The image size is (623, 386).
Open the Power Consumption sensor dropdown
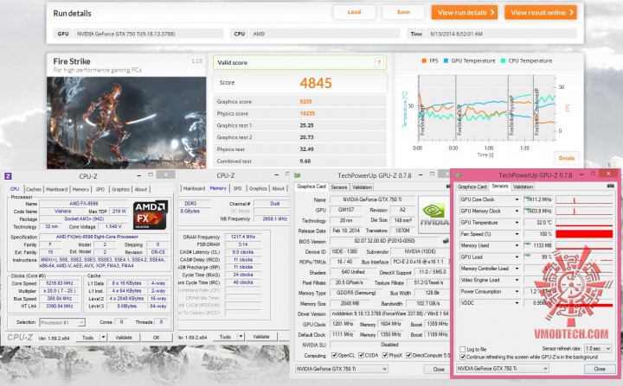tap(517, 292)
